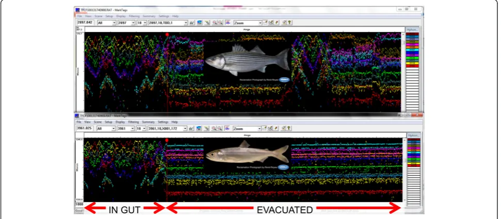Viewport: 501px width, 219px height.
Task: Click the red marker dot on lower plot
Action: pyautogui.click(x=167, y=140)
